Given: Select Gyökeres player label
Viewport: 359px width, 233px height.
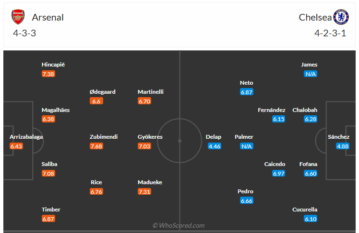Looking at the screenshot, I should [x=150, y=137].
